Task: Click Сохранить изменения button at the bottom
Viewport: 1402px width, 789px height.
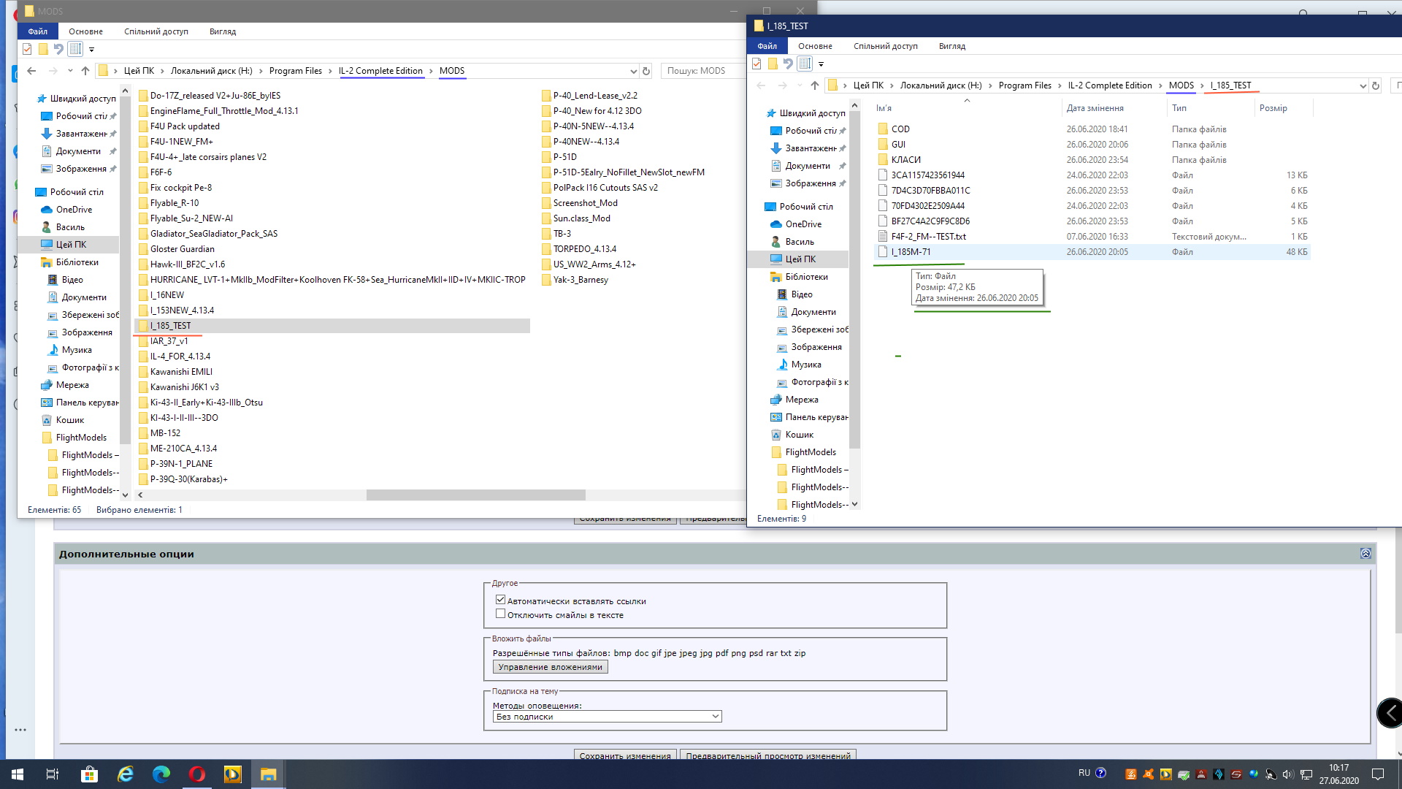Action: pyautogui.click(x=624, y=755)
